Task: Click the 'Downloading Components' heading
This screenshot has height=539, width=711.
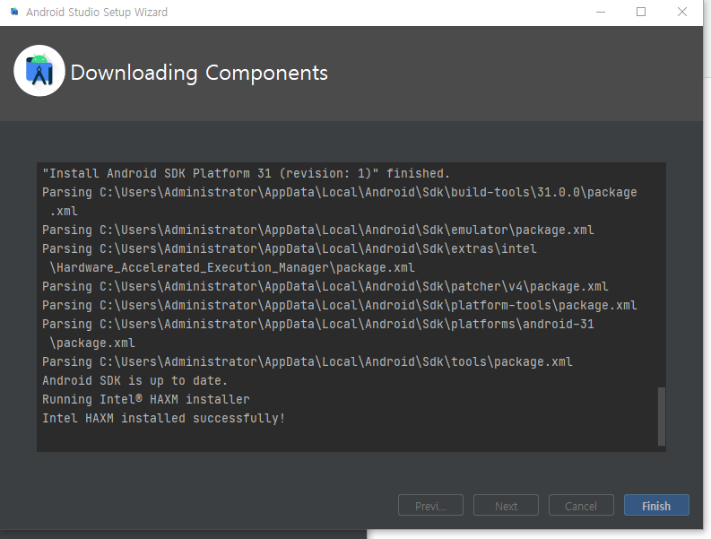Action: [x=199, y=73]
